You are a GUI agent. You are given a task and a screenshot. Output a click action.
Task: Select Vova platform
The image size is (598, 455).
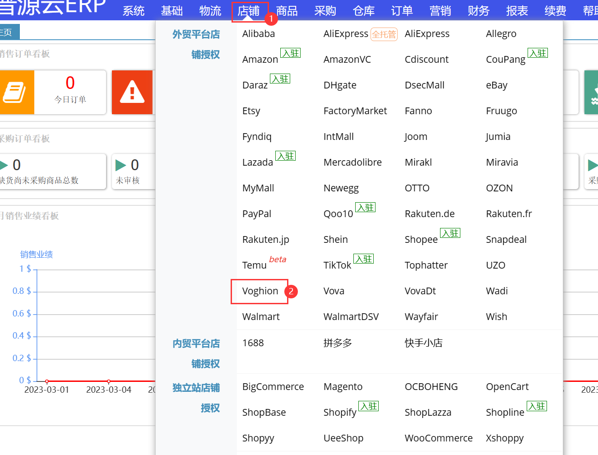click(x=334, y=291)
